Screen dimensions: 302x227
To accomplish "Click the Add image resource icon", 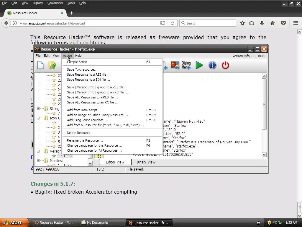I will point(175,65).
